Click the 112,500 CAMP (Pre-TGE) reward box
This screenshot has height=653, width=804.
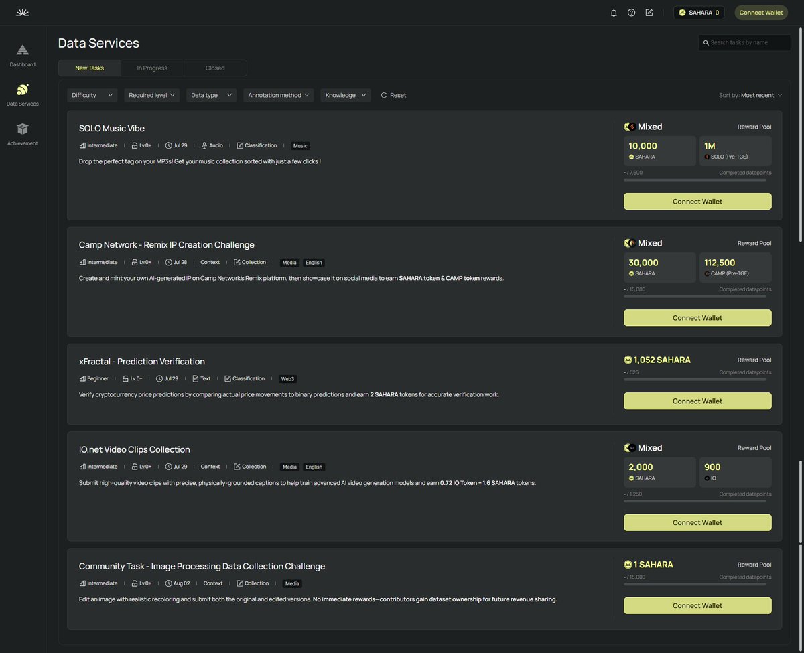(x=736, y=267)
